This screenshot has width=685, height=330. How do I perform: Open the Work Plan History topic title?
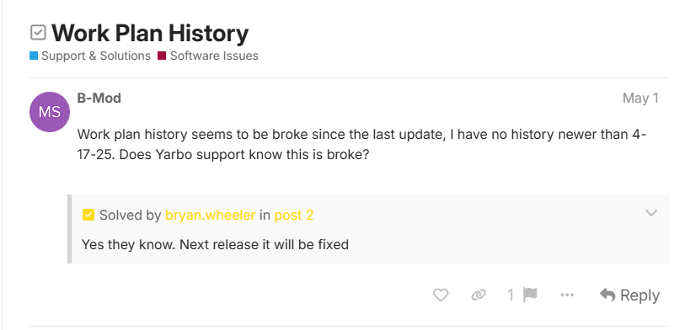(150, 33)
